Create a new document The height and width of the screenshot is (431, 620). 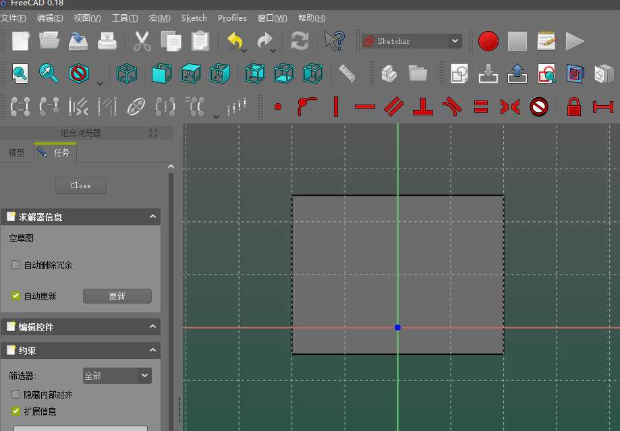(20, 41)
